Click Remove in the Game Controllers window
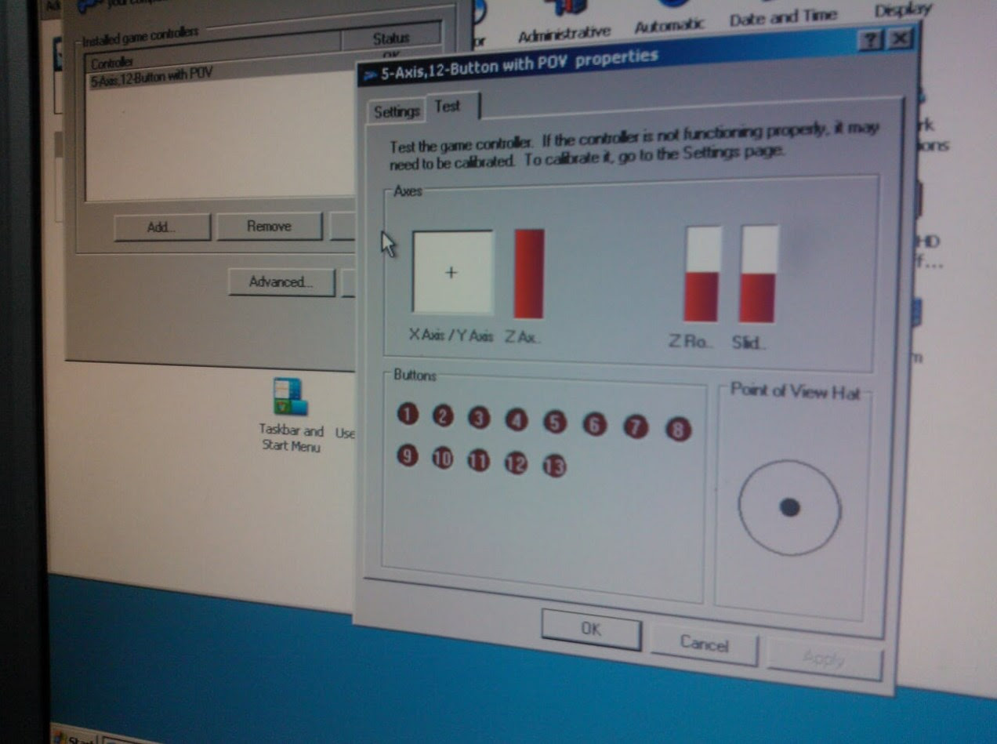997x744 pixels. pos(269,227)
